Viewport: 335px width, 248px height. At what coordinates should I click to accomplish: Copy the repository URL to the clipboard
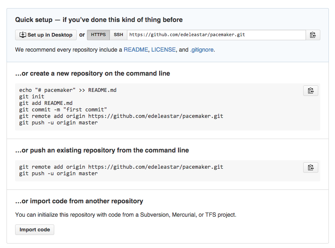[x=313, y=35]
